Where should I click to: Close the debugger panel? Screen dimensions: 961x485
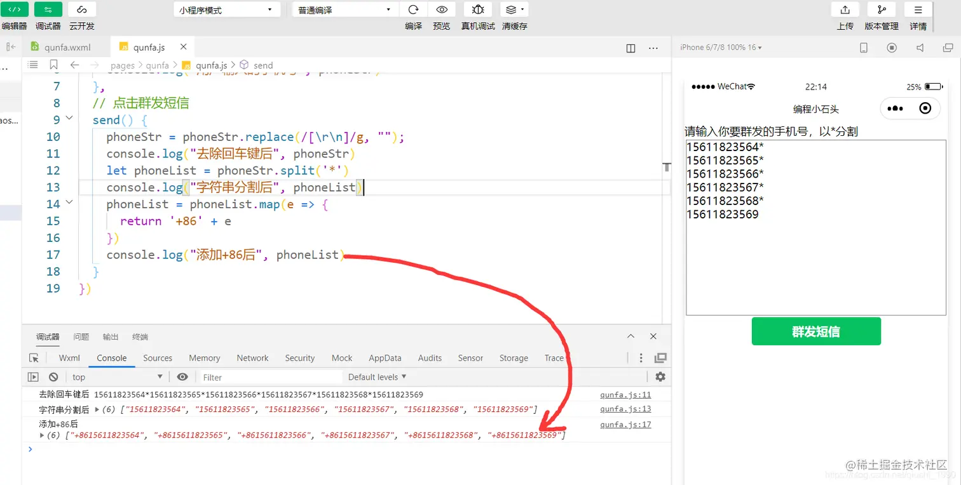coord(653,336)
